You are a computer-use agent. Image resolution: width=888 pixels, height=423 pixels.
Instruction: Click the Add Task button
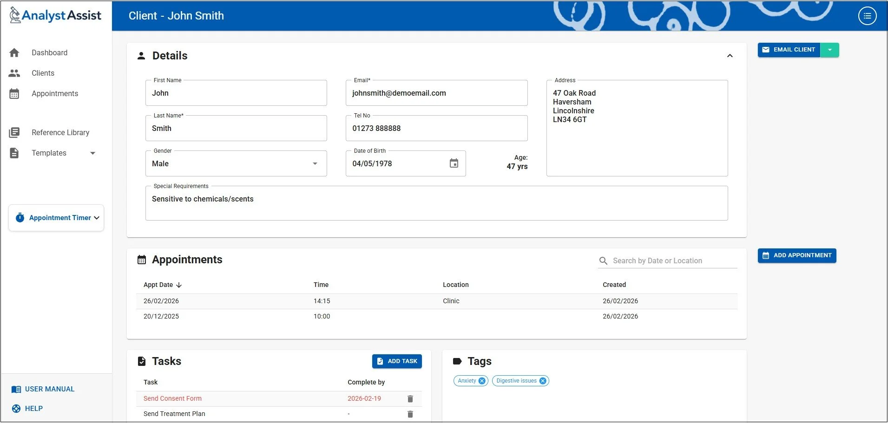coord(397,361)
